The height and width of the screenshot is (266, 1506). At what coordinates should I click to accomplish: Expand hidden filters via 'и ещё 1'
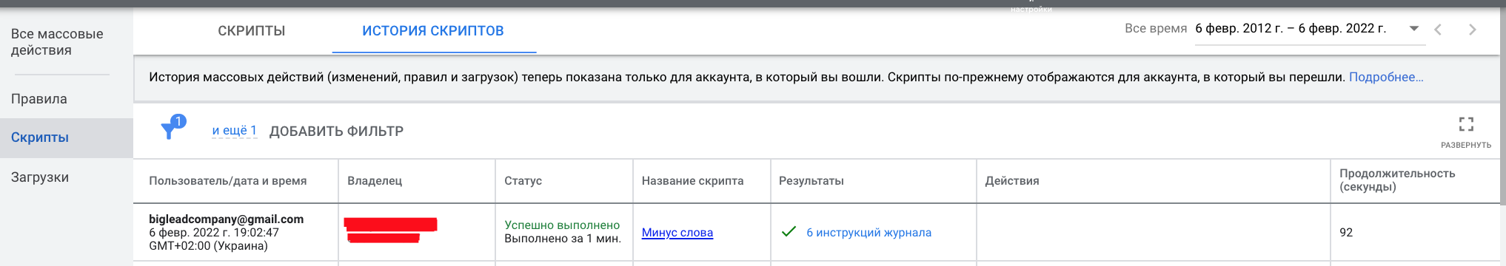coord(234,131)
